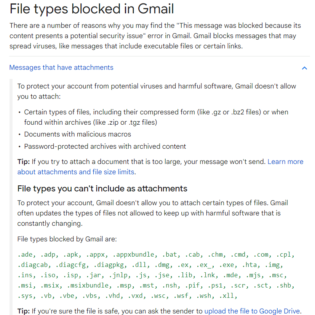Follow the 'upload the file to Google Drive' link

252,311
